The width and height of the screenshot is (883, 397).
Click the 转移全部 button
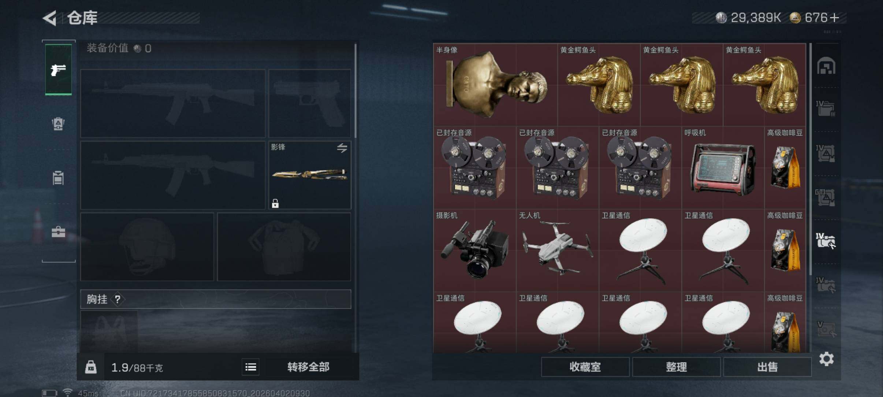[308, 367]
